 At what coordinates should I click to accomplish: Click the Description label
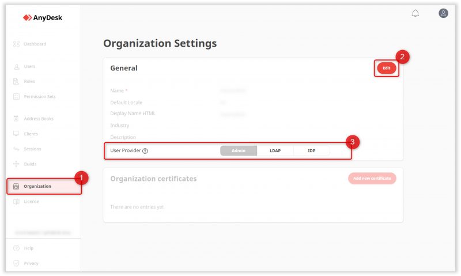coord(123,137)
